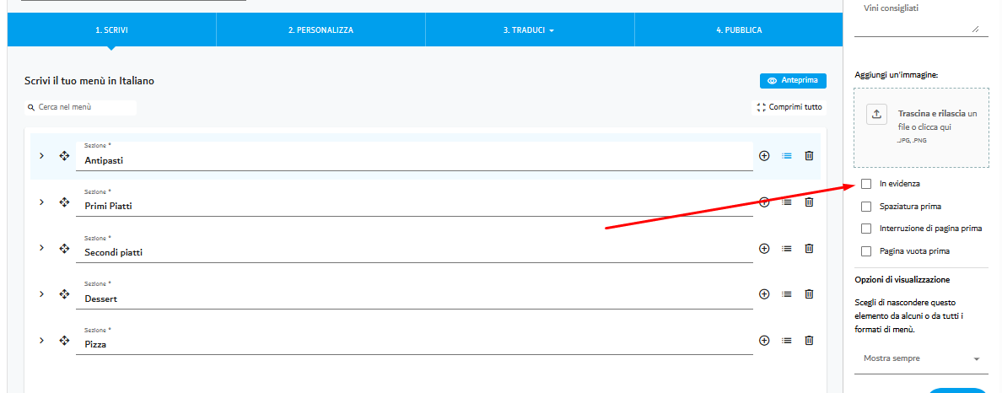Click the upload image icon
1002x393 pixels.
coord(877,115)
